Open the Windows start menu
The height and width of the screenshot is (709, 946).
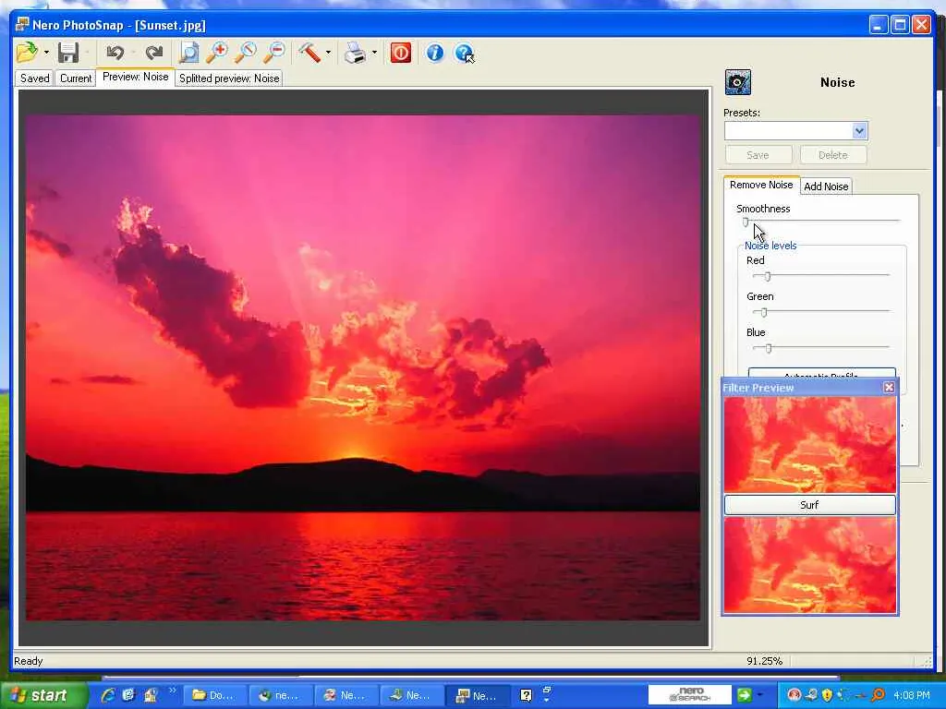click(43, 695)
